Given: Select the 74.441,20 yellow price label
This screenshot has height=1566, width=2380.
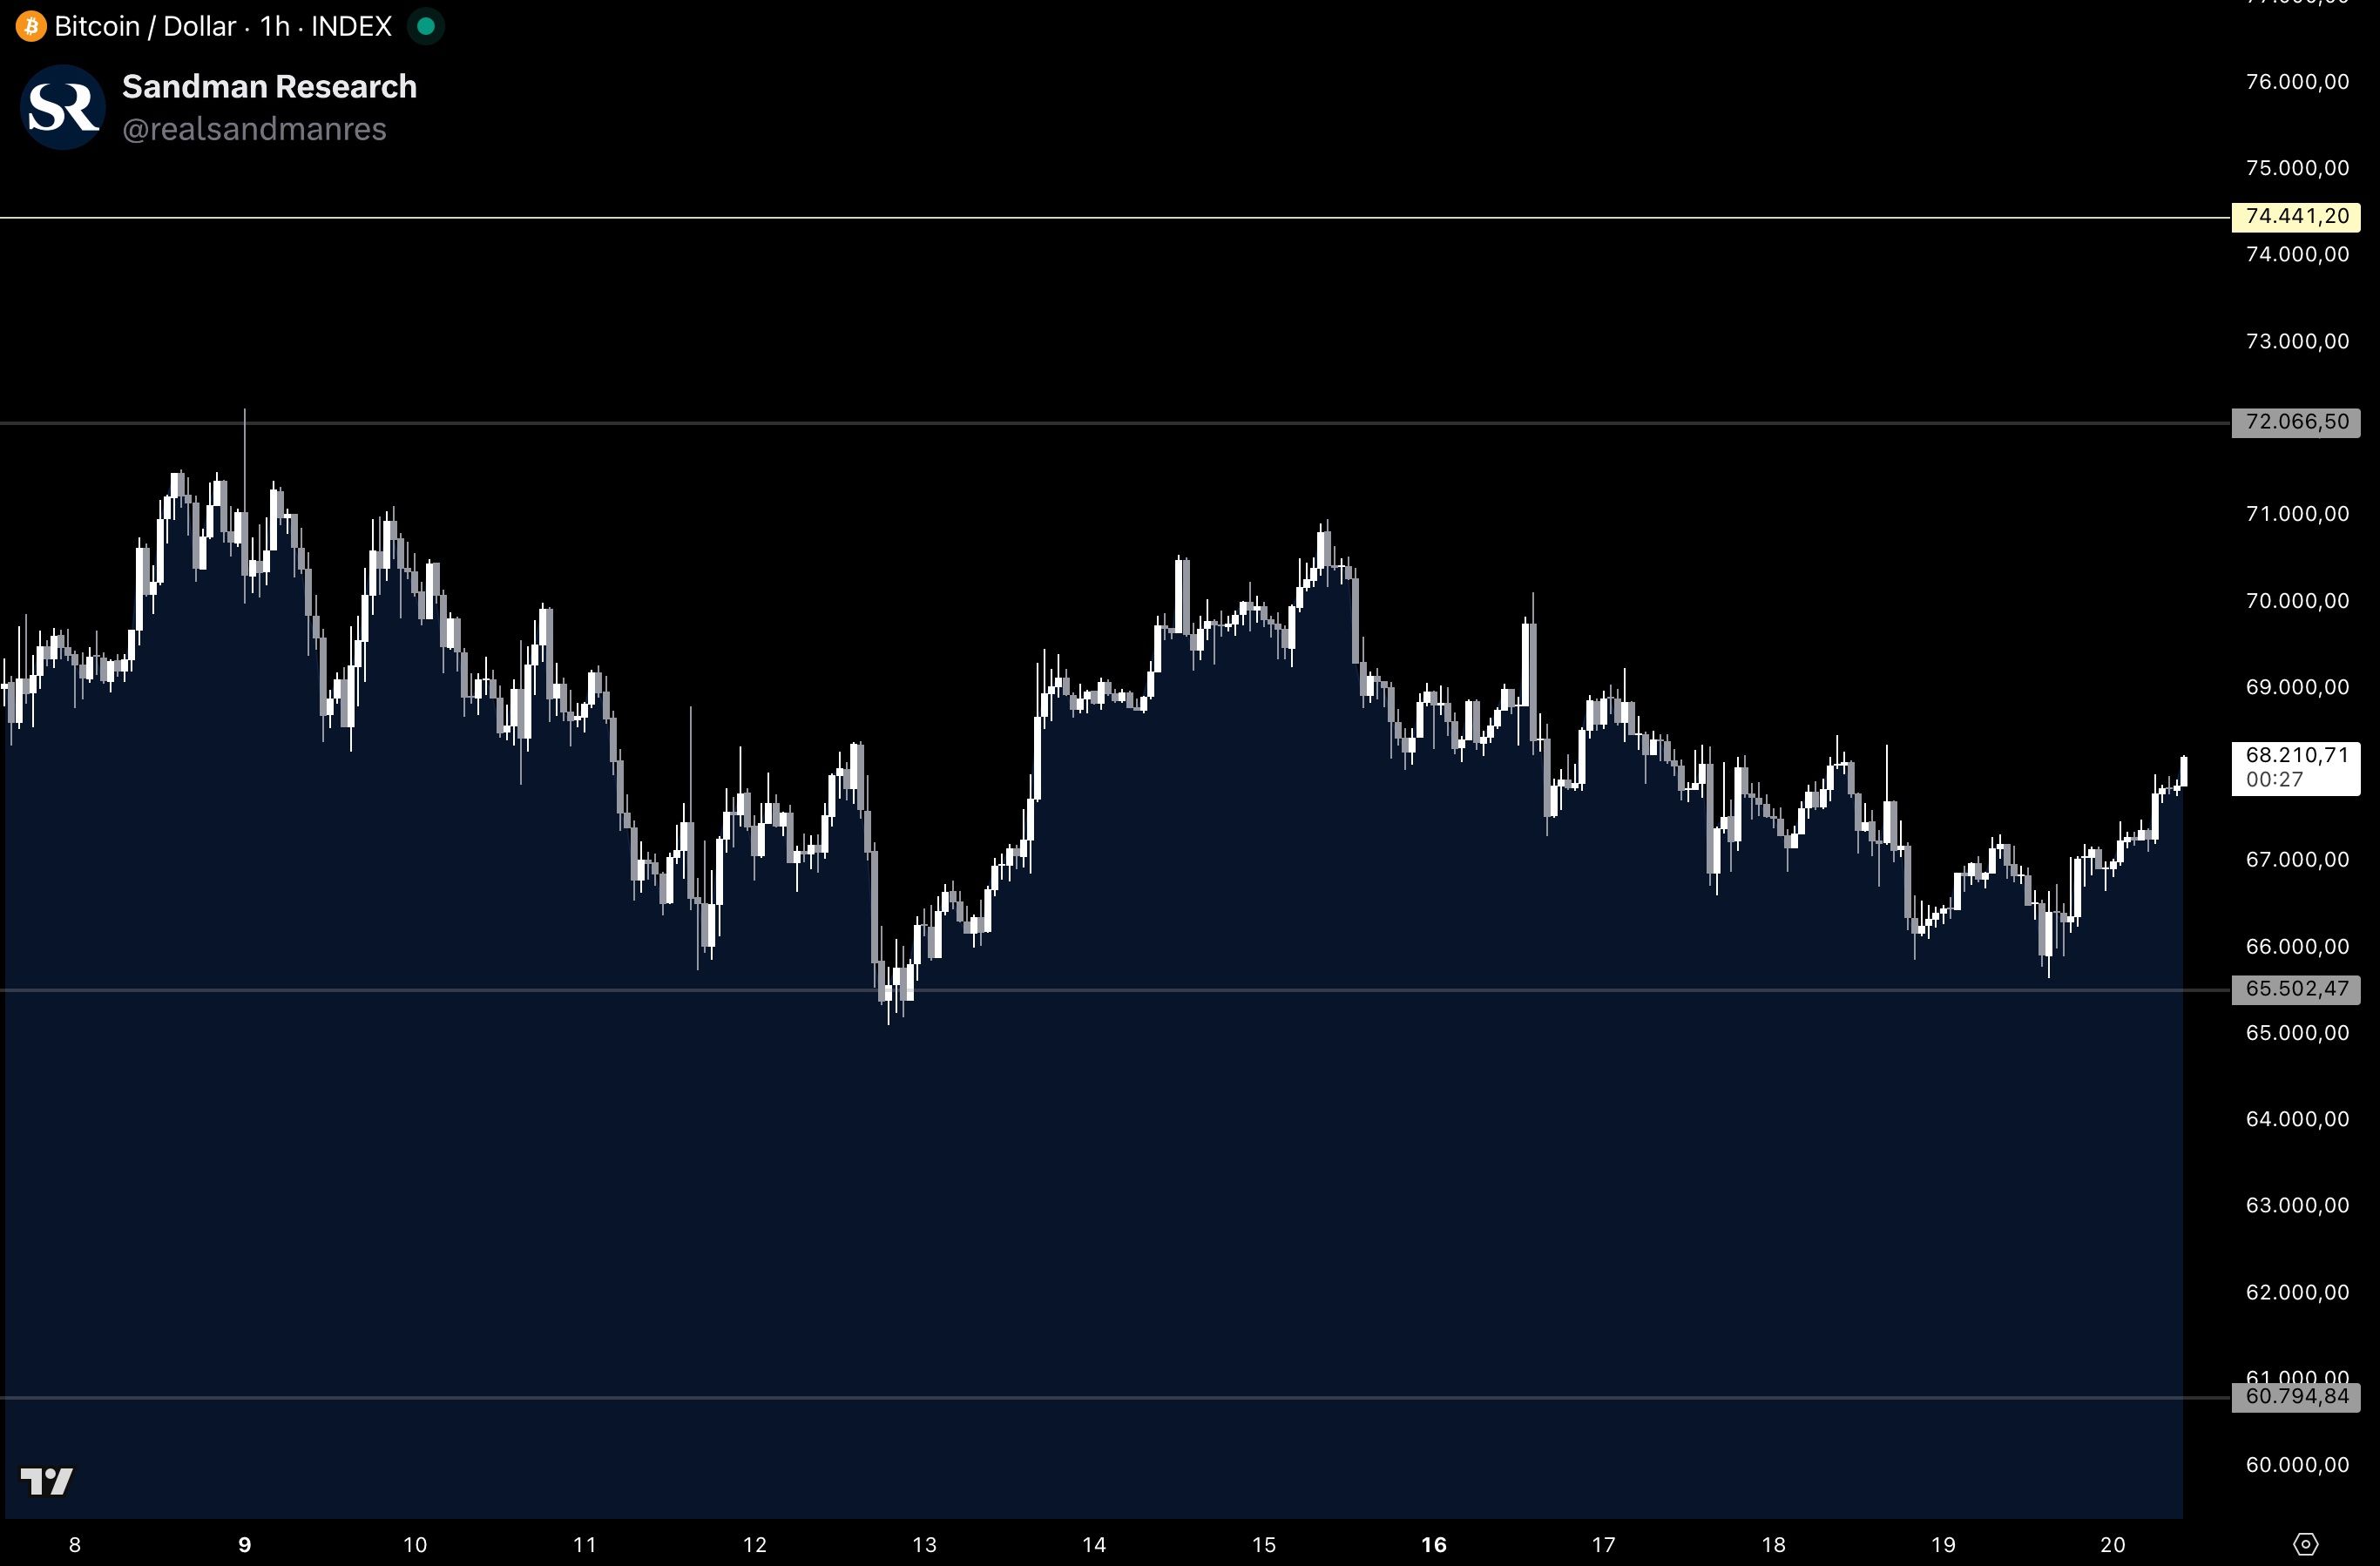Looking at the screenshot, I should [2296, 216].
